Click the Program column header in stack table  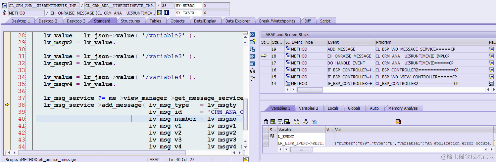[431, 42]
